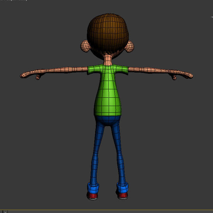Select the character's brown hair mesh
This screenshot has height=213, width=213.
(108, 34)
